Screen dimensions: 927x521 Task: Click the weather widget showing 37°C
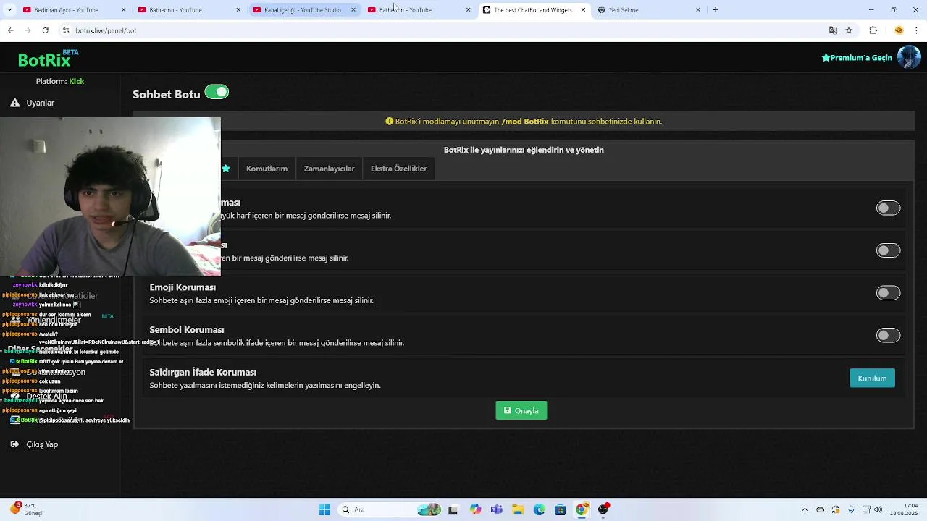point(28,509)
